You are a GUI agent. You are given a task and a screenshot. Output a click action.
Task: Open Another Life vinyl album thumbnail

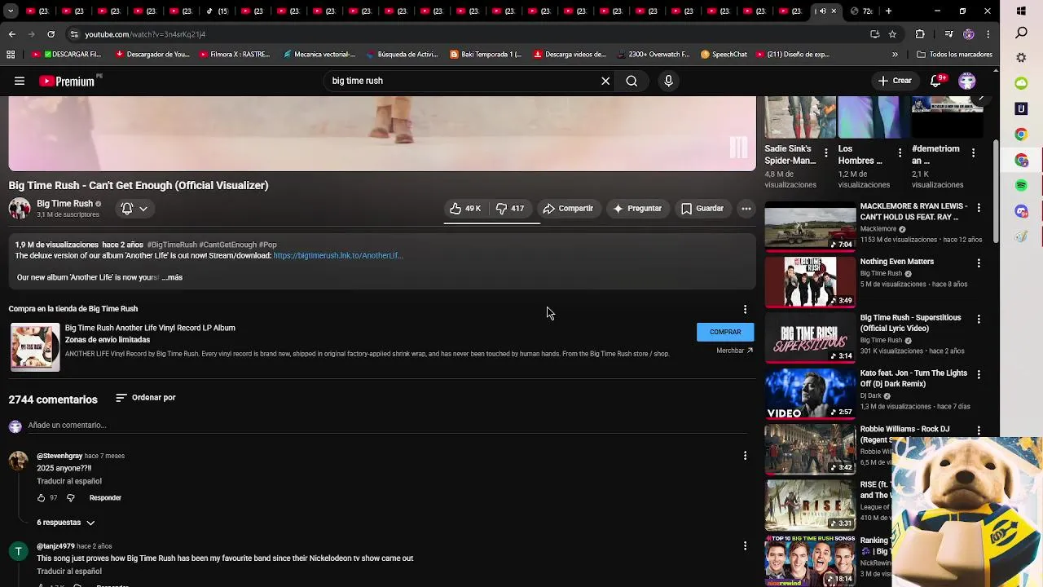click(x=35, y=346)
